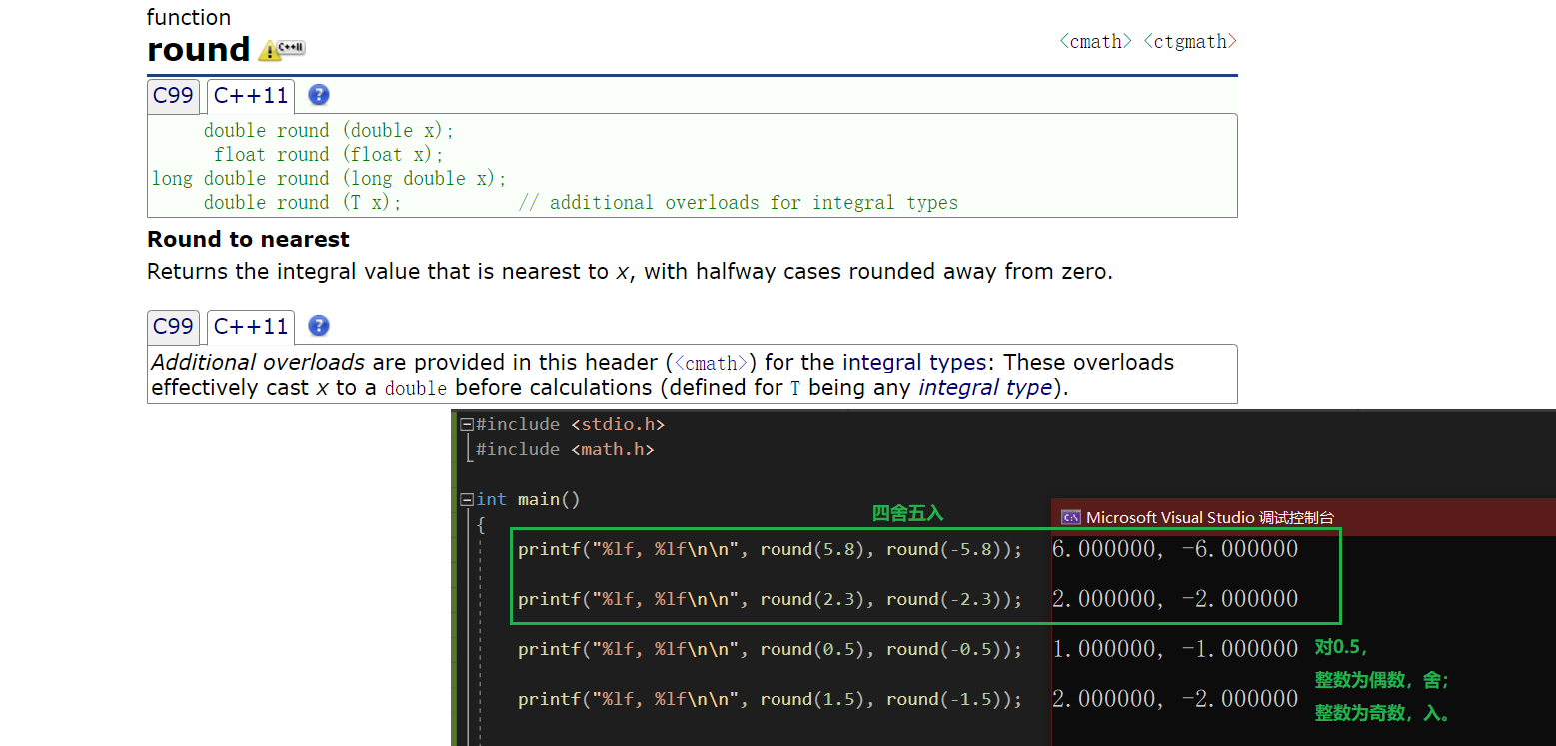This screenshot has width=1556, height=746.
Task: Click the 'Microsoft Visual Studio 调试控制台' title
Action: pos(1209,517)
